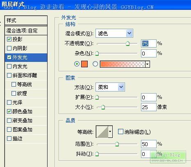Screen dimensions: 191x167
Task: Expand the contour picker dropdown arrow
Action: coord(110,132)
